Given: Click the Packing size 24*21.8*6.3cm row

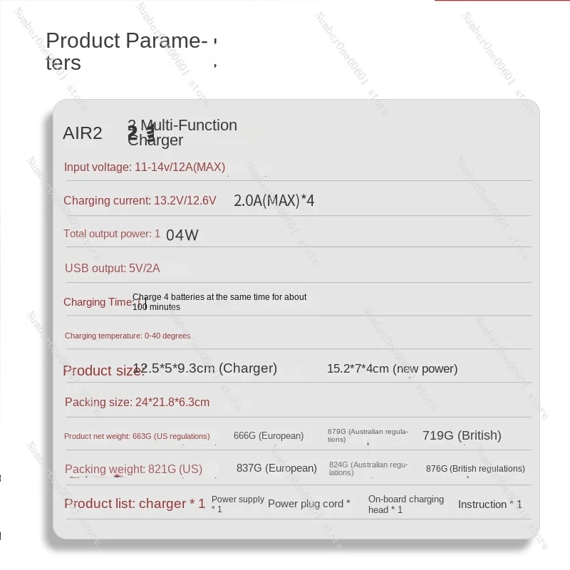Looking at the screenshot, I should coord(138,403).
